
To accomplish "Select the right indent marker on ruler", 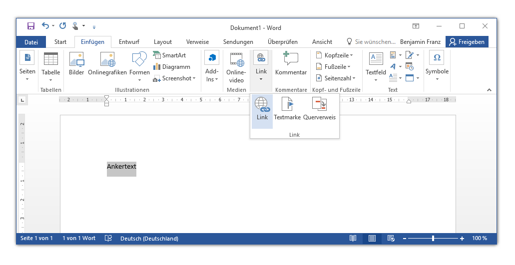I will point(409,101).
